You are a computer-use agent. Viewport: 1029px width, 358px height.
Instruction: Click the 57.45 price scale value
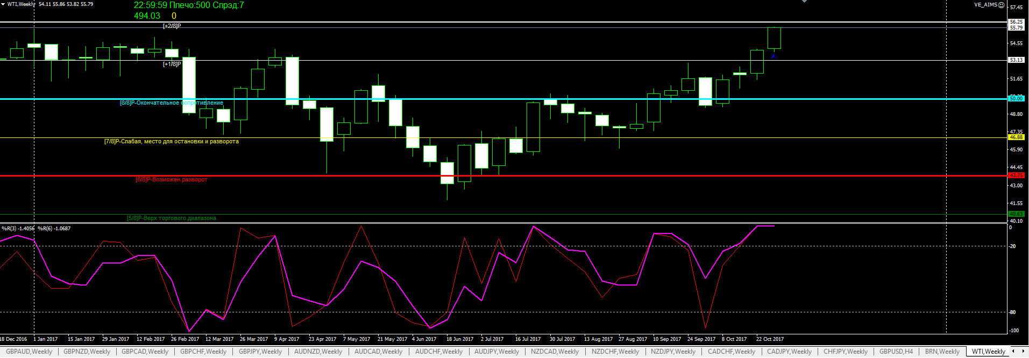tap(1016, 8)
